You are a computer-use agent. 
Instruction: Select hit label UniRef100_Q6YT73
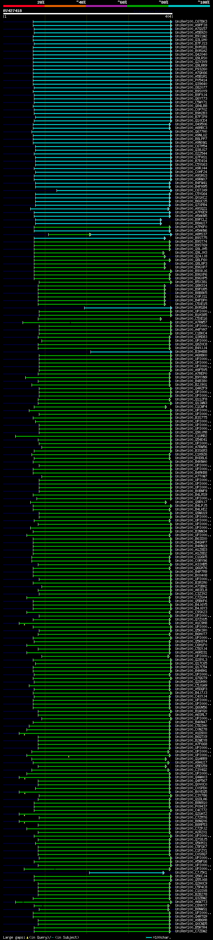pyautogui.click(x=191, y=98)
